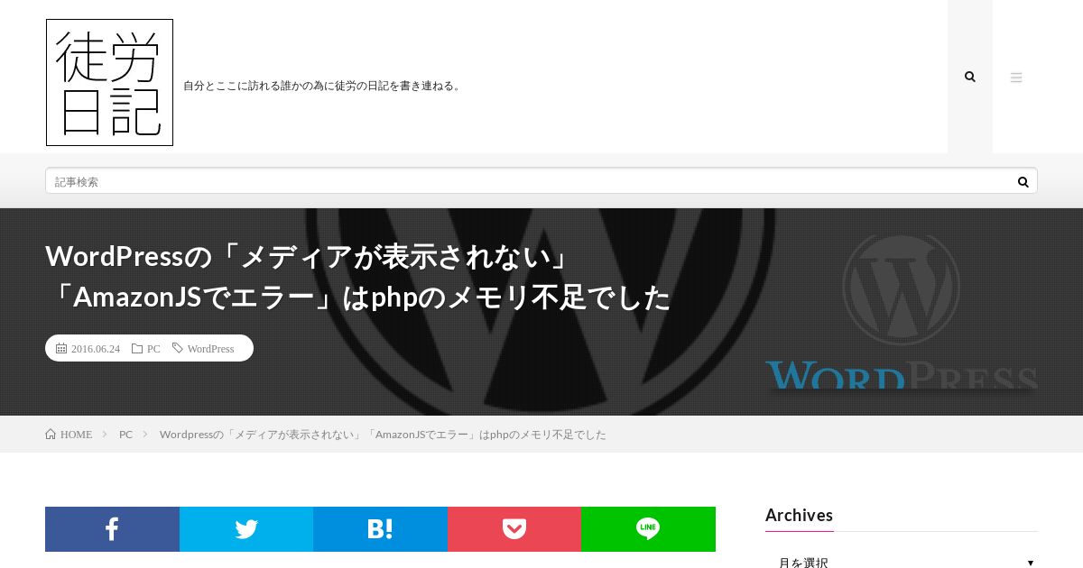Open the WordPress tag link

point(210,349)
